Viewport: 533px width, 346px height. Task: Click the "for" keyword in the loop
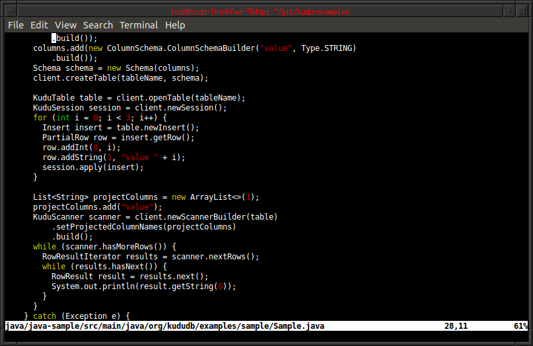40,118
